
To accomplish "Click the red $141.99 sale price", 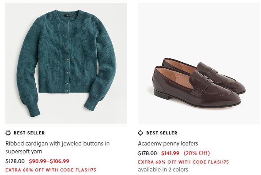I will pos(170,153).
